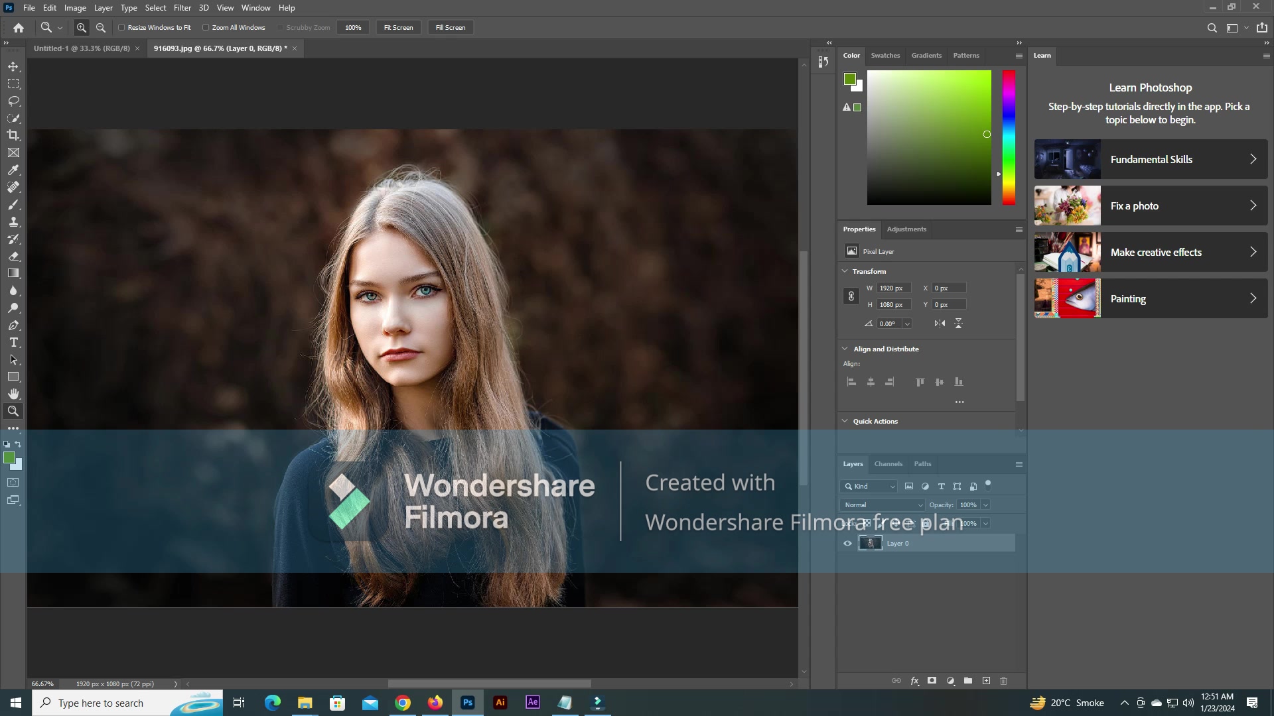
Task: Select the Hand tool
Action: coord(13,394)
